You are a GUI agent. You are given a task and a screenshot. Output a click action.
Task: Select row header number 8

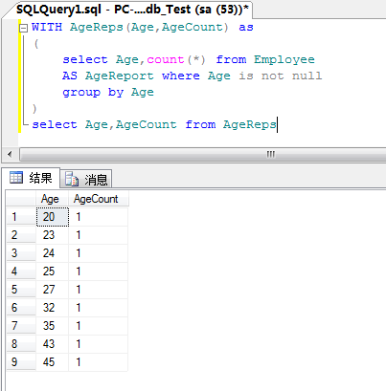coord(21,344)
